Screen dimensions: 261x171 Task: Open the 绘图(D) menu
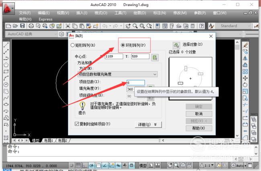140,13
